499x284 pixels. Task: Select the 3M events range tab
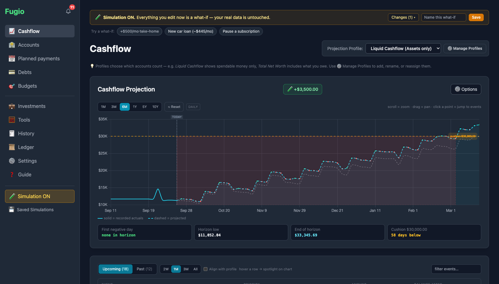pos(186,269)
